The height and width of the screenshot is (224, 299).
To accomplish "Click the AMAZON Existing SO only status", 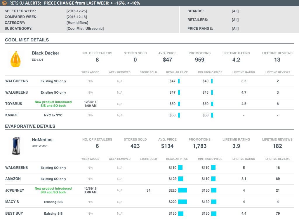I will 53,179.
